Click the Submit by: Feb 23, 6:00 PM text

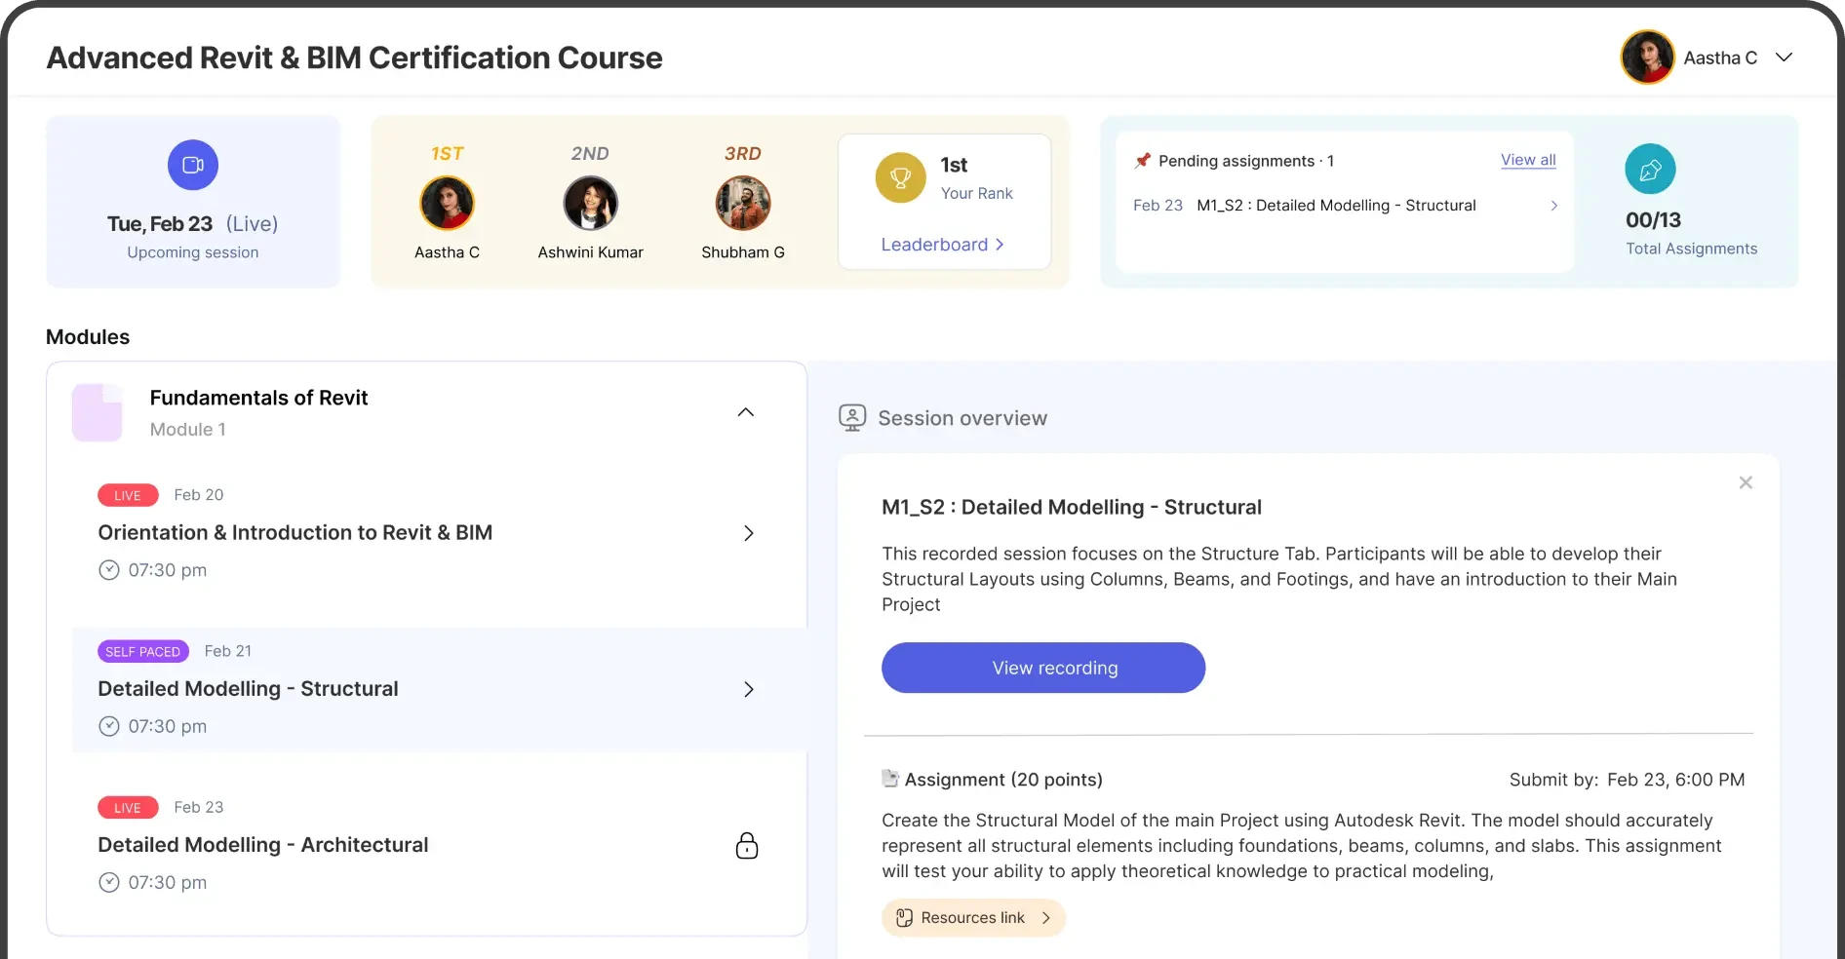click(x=1627, y=780)
